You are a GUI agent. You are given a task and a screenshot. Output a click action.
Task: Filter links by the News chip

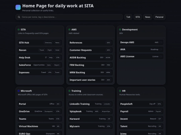coord(147,17)
